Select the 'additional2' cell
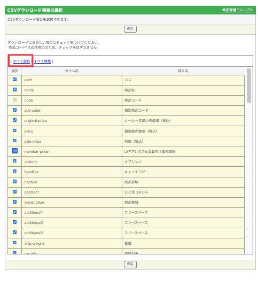 click(72, 222)
